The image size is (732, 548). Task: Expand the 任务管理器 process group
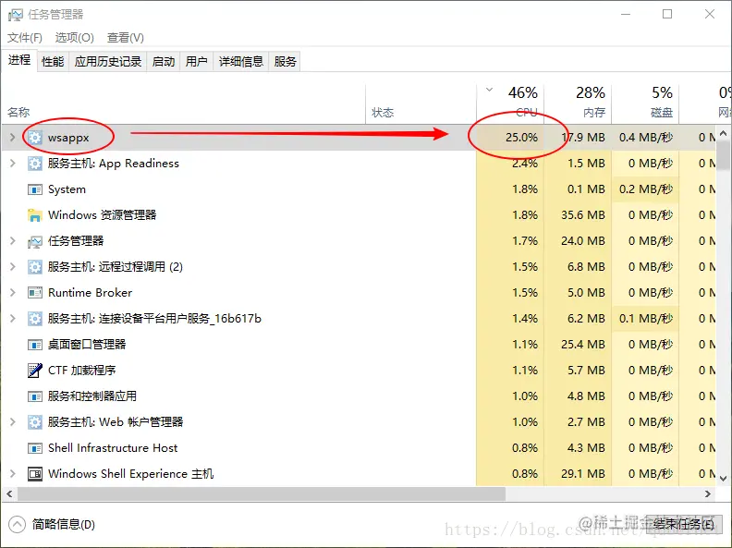[13, 241]
